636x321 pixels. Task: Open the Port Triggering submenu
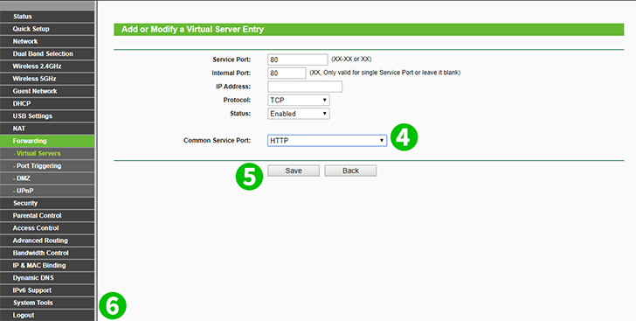click(x=47, y=166)
